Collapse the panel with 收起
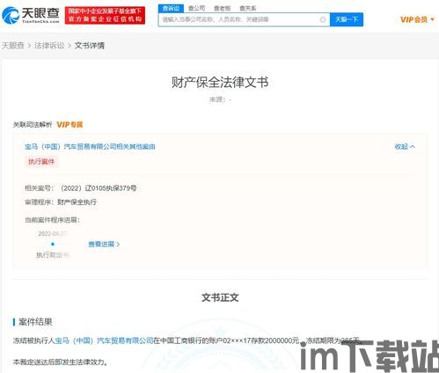Screen dimensions: 439x373 [405, 146]
